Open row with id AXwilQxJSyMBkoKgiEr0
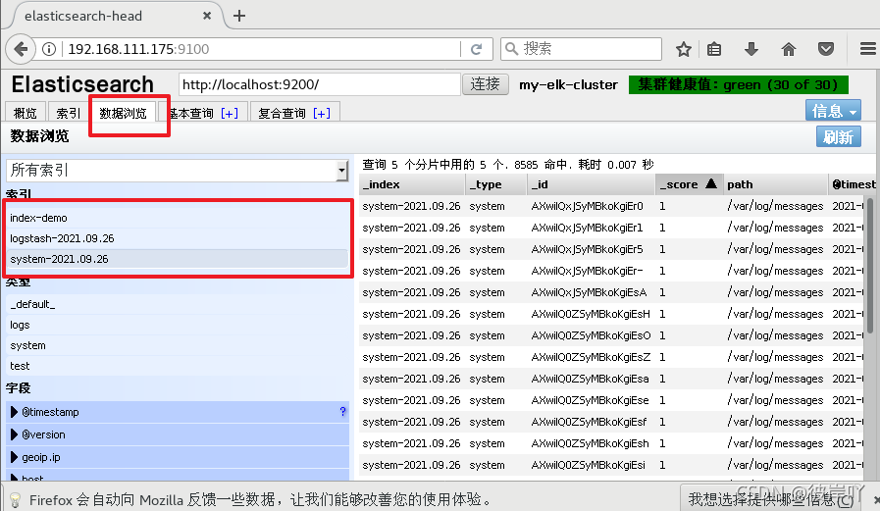 611,206
